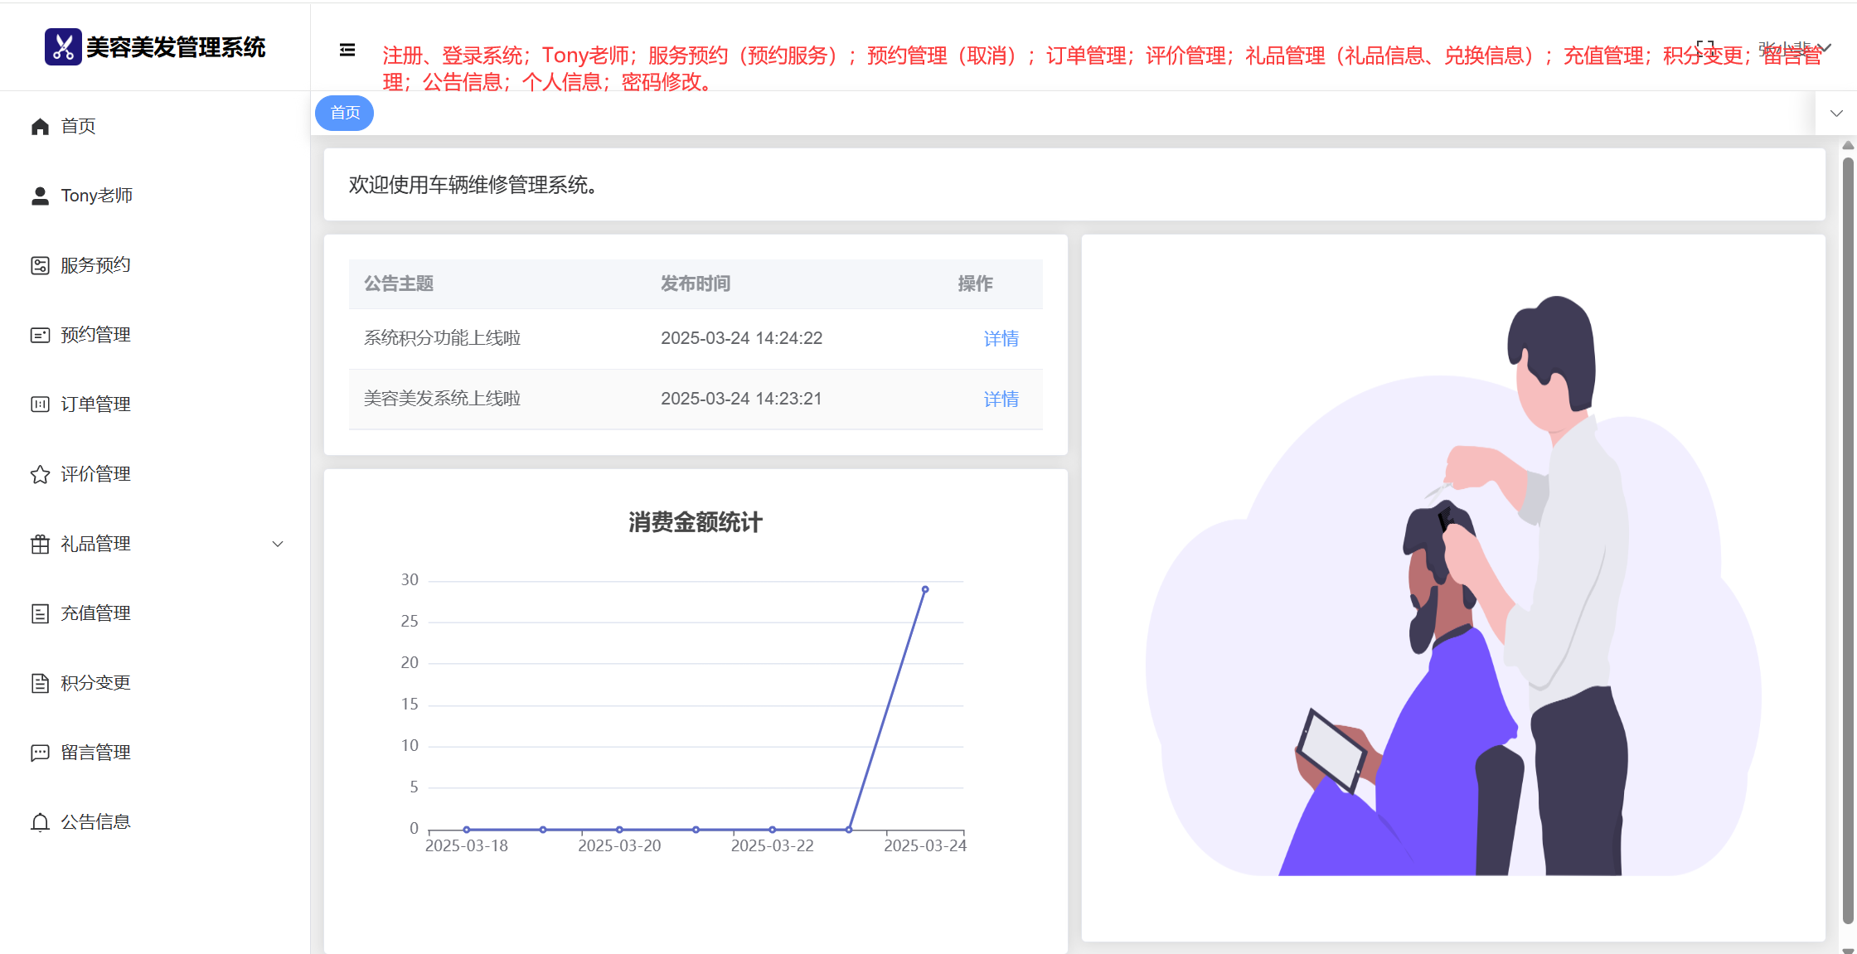The height and width of the screenshot is (954, 1857).
Task: Click the bell icon for 公告信息
Action: point(40,822)
